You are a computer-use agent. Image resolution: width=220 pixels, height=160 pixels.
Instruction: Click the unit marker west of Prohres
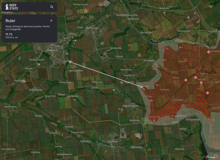tap(196, 78)
